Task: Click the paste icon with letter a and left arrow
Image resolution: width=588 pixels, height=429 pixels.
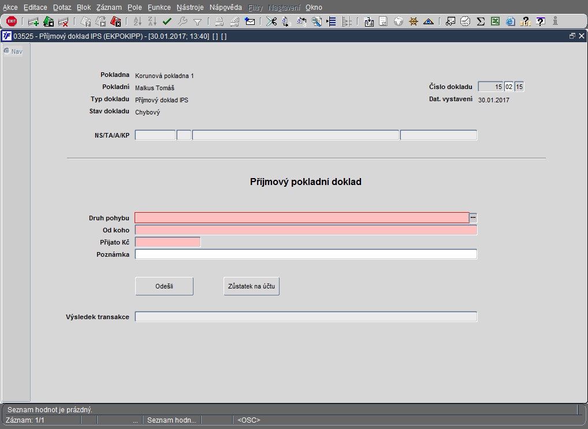Action: pos(301,22)
